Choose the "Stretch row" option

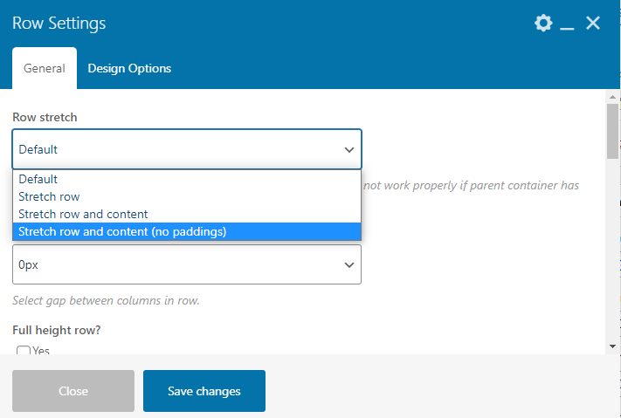(x=49, y=196)
